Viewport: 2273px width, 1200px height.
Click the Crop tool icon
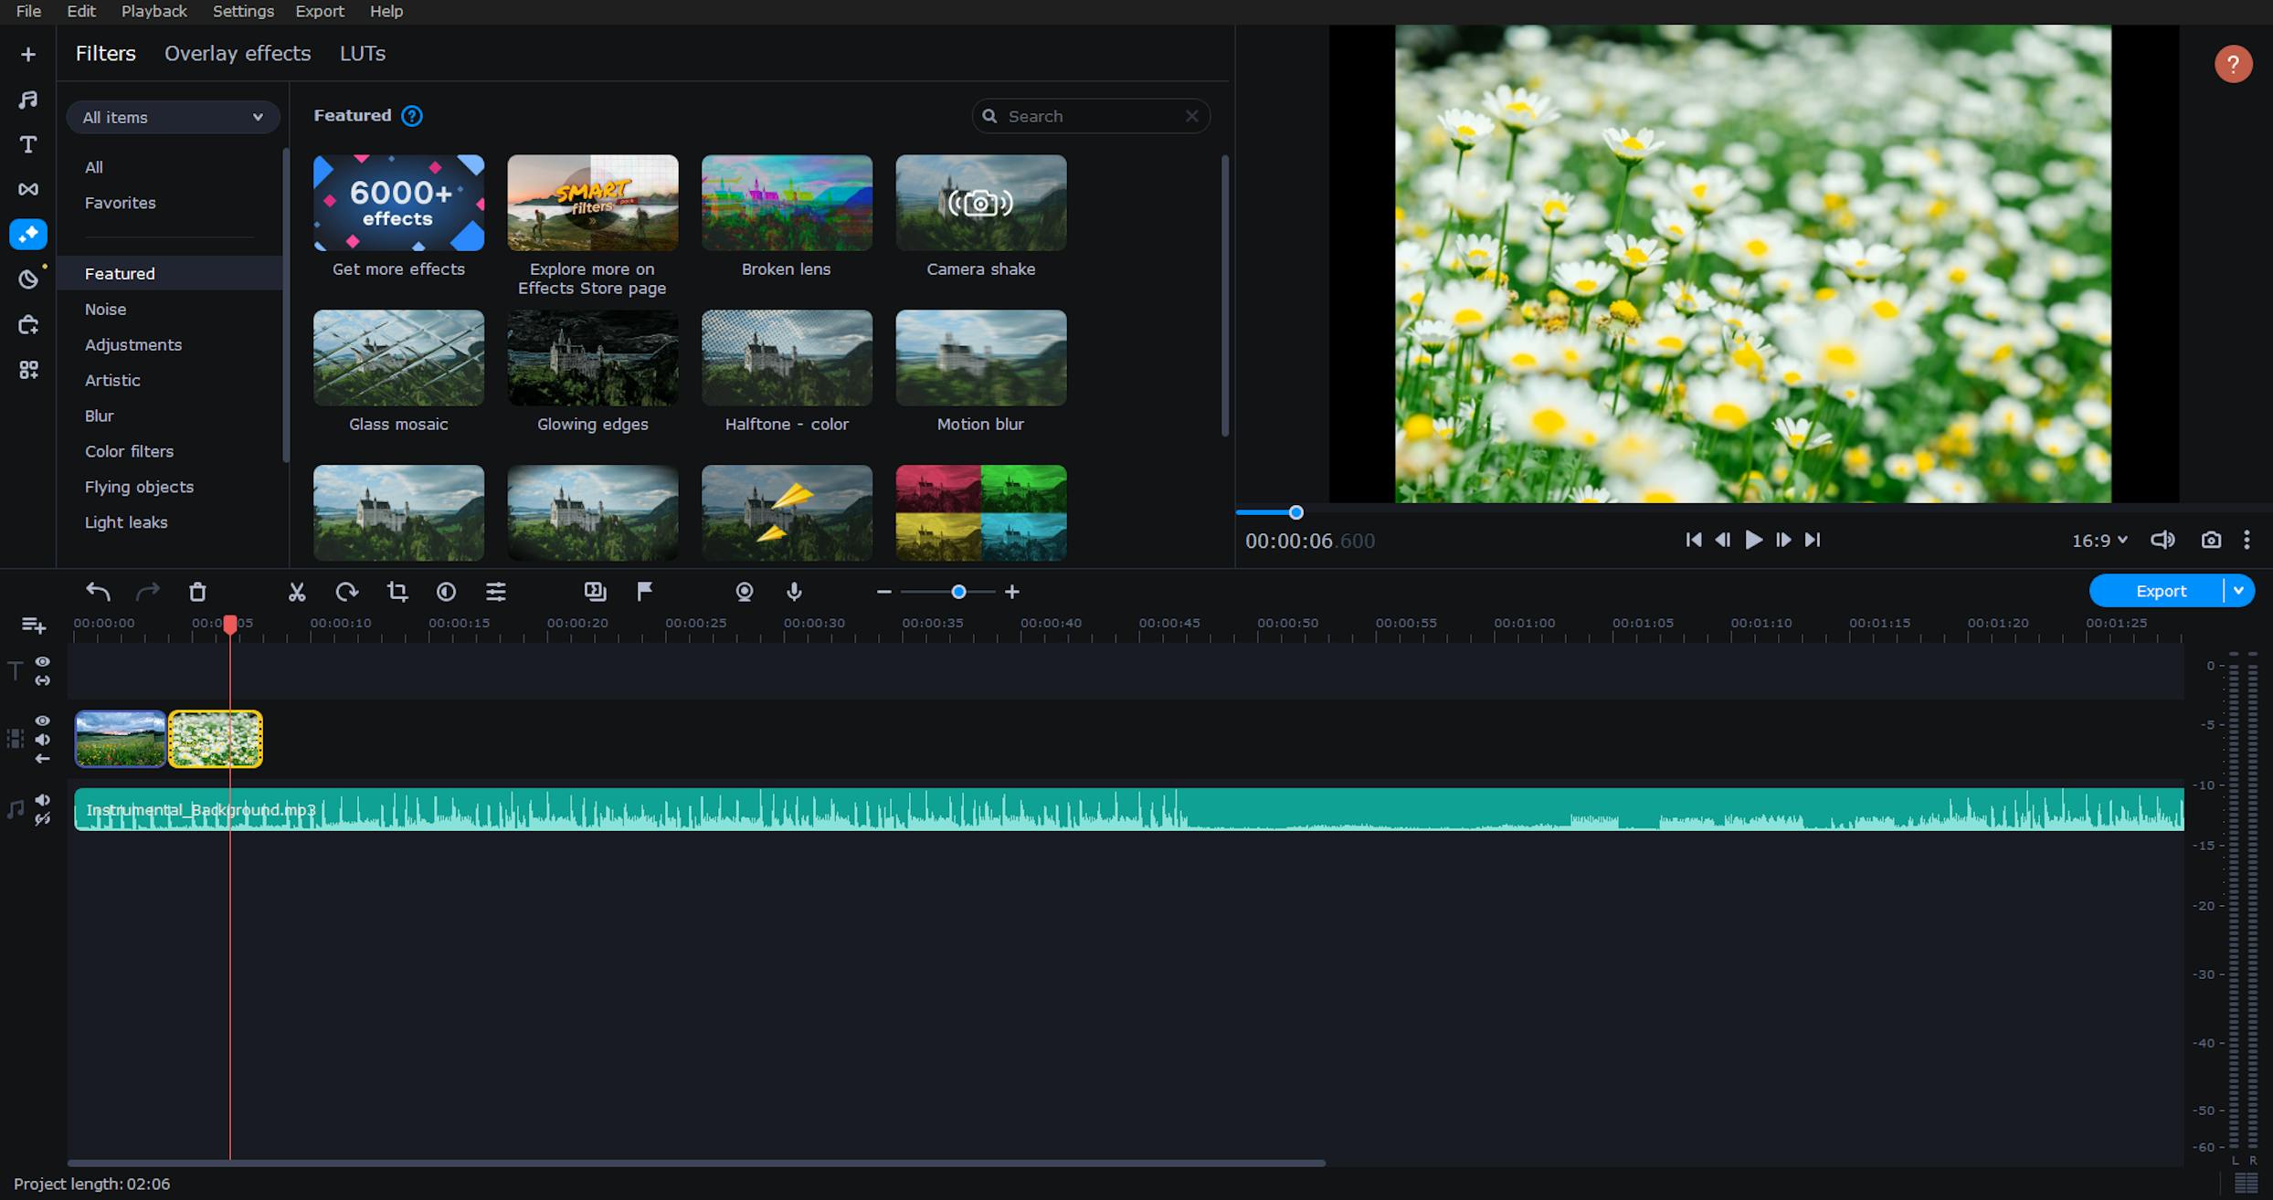(x=396, y=592)
